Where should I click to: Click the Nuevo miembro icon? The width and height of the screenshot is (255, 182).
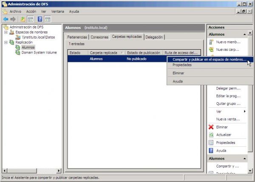(x=211, y=42)
